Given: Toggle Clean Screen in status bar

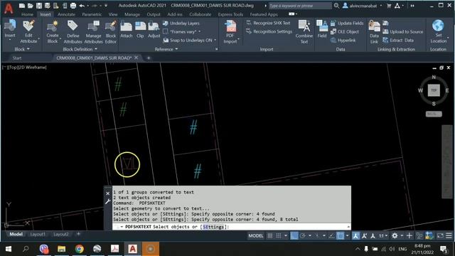Looking at the screenshot, I should pyautogui.click(x=440, y=235).
